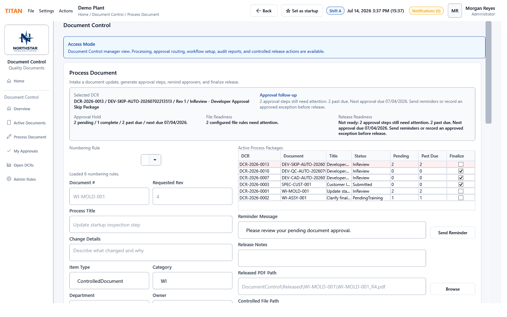Click Document Control breadcrumb link
507x317 pixels.
(x=108, y=15)
